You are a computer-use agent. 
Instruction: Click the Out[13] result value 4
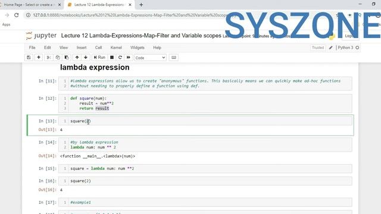tap(61, 130)
